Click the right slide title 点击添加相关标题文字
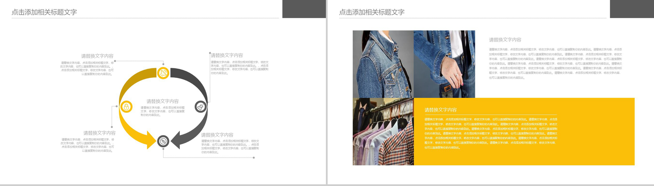 (372, 12)
